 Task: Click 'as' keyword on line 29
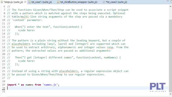(22, 85)
